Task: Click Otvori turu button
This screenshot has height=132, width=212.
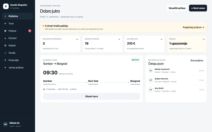Action: tap(92, 97)
